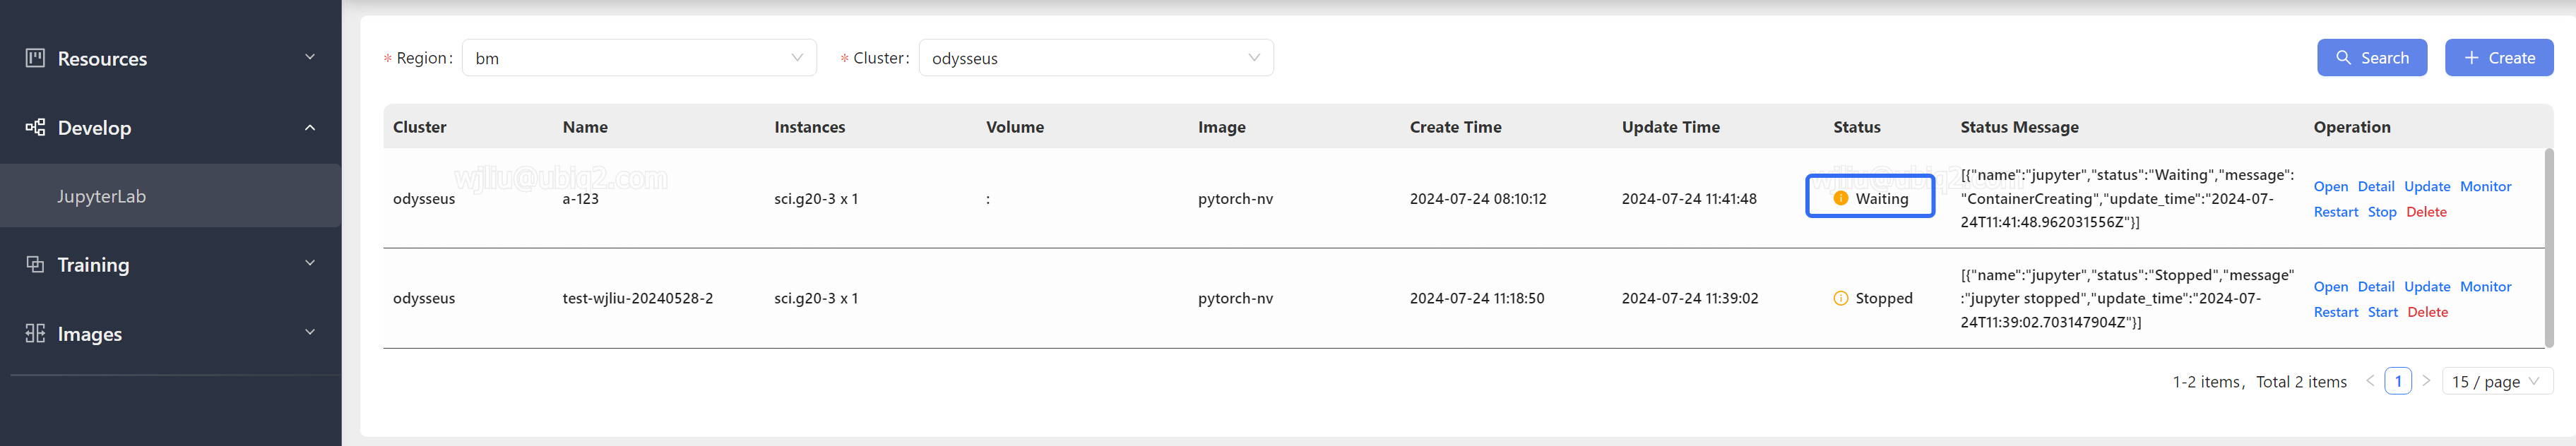This screenshot has height=446, width=2576.
Task: Delete the test-wjliu-20240528-2 instance
Action: [x=2427, y=312]
